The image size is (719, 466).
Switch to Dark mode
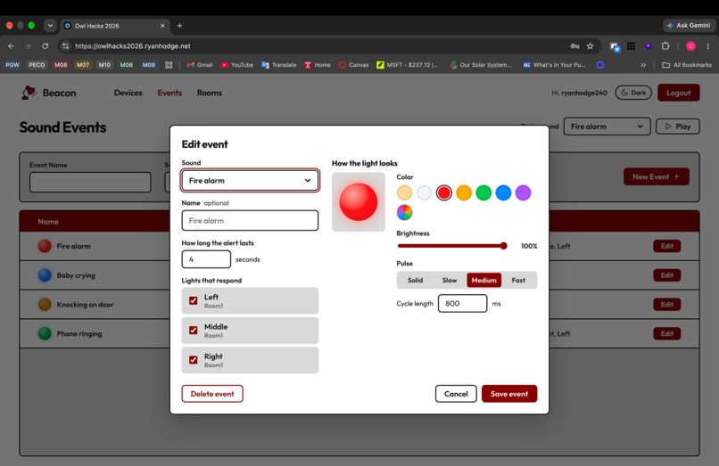tap(633, 93)
